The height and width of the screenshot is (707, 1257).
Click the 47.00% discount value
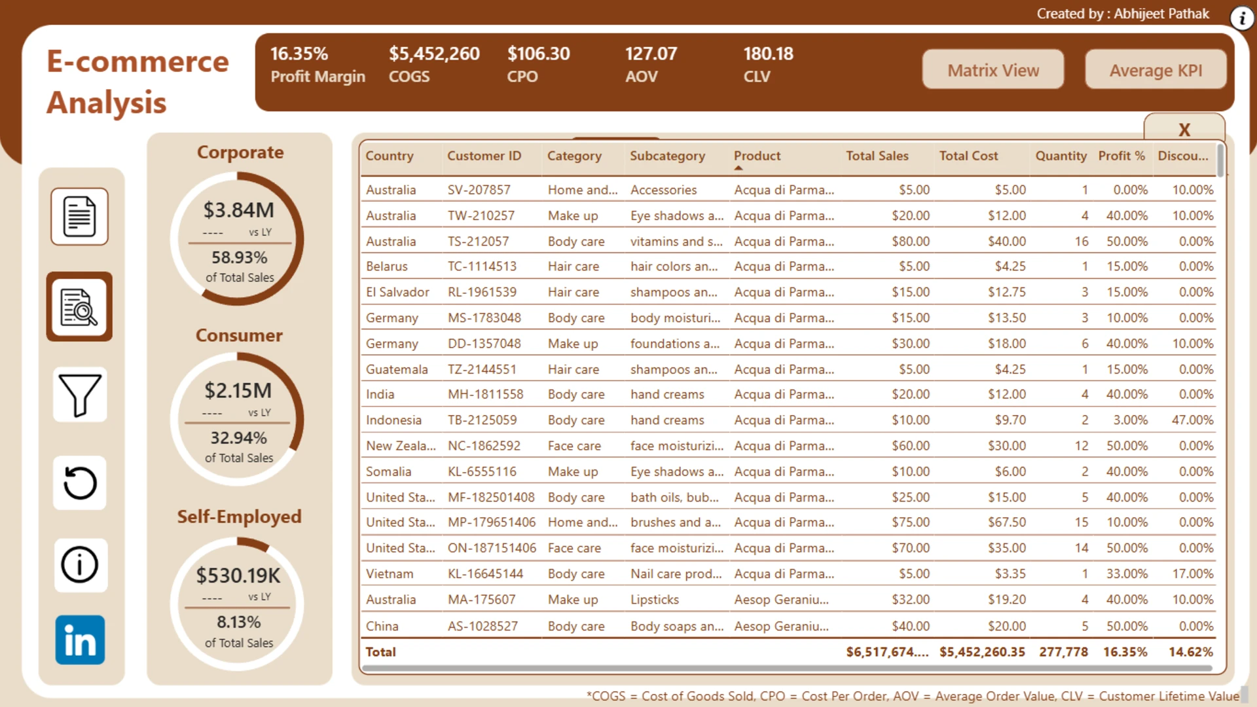[x=1192, y=420]
